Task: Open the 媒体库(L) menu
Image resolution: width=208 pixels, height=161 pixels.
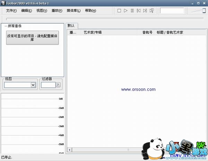Action: tap(73, 11)
